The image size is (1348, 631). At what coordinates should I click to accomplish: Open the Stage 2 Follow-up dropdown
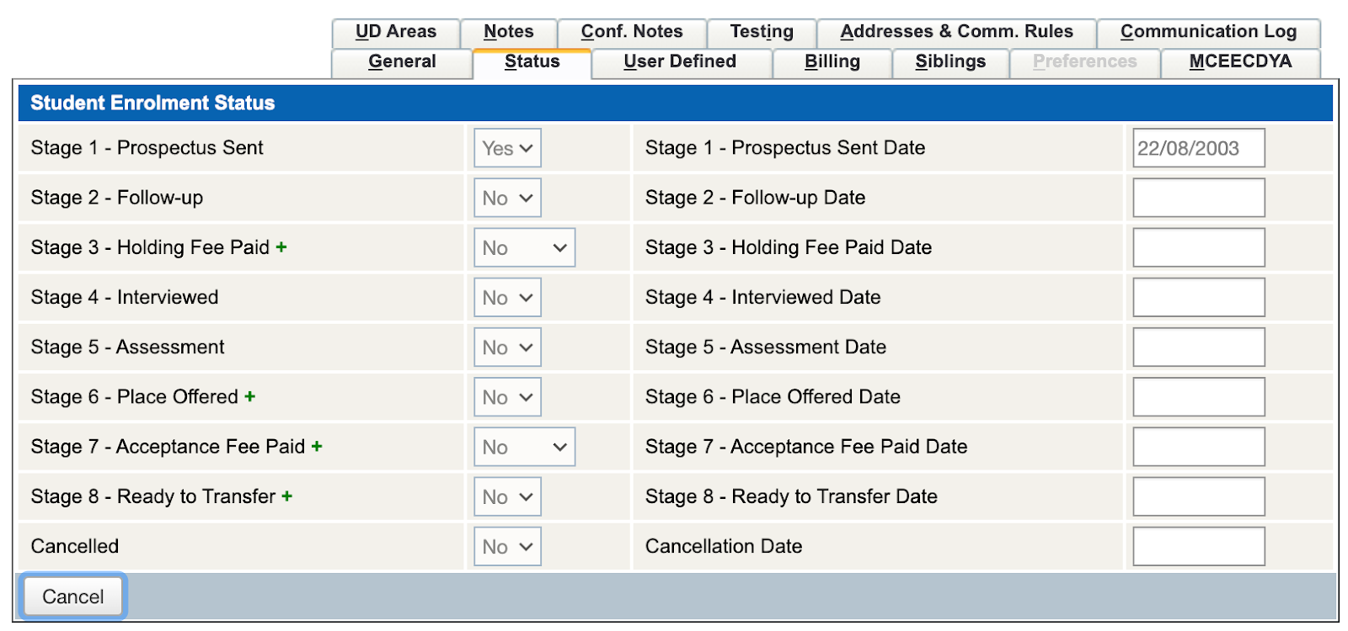pos(507,199)
